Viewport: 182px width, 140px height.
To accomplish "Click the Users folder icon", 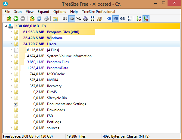I will coord(16,44).
